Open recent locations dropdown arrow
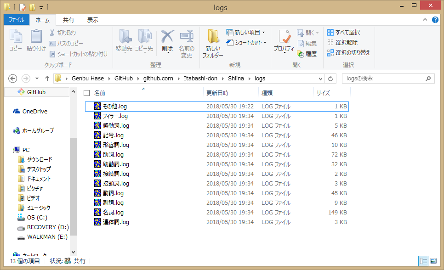The width and height of the screenshot is (444, 270). (37, 79)
